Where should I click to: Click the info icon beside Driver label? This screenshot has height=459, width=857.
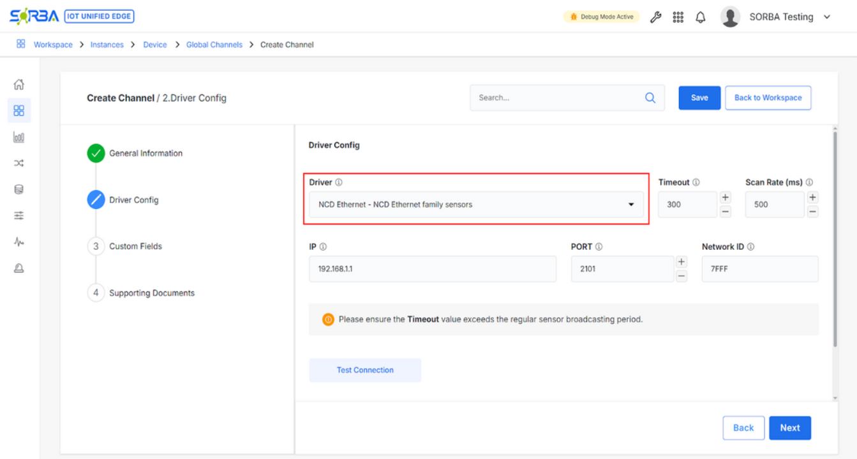coord(339,182)
